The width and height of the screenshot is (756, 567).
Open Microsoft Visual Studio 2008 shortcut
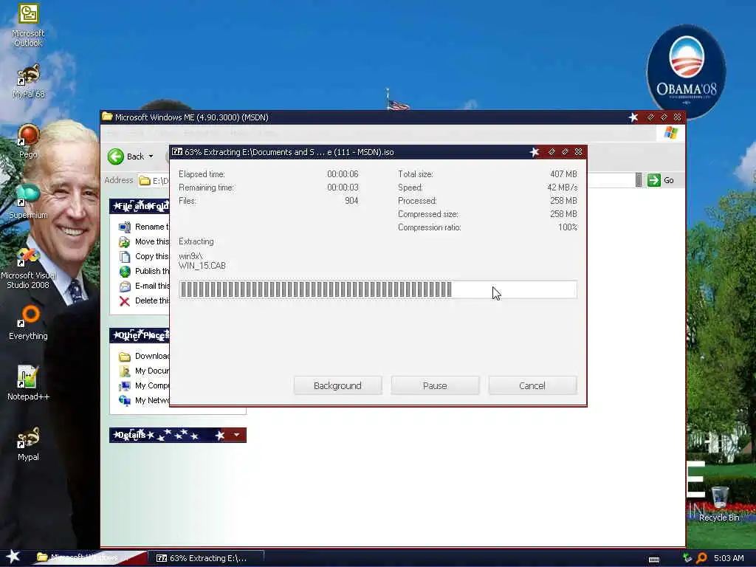tap(28, 268)
